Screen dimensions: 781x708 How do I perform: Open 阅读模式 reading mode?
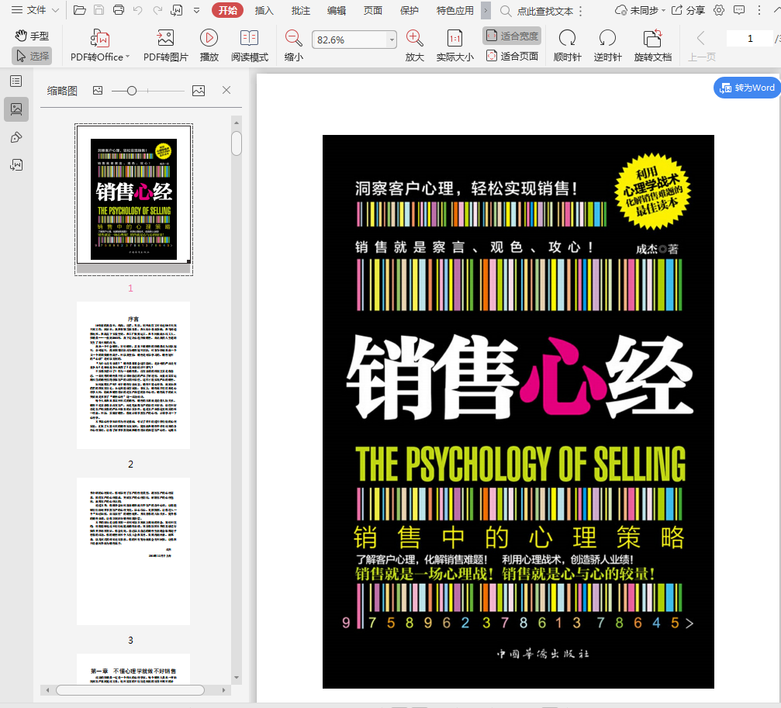249,38
